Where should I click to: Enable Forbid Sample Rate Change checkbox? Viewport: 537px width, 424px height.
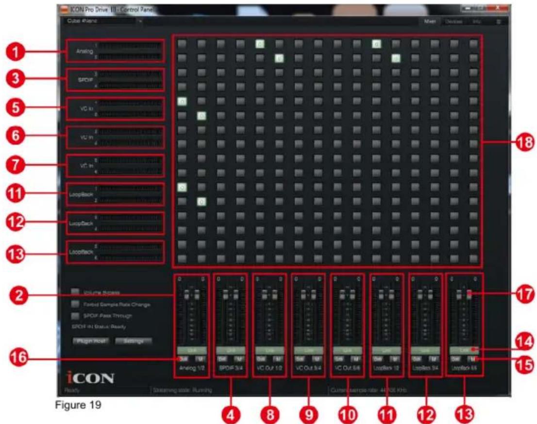coord(75,304)
